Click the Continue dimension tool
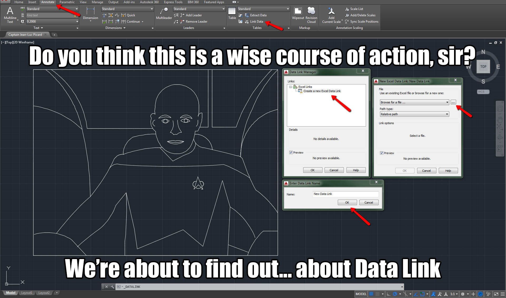 click(x=131, y=22)
